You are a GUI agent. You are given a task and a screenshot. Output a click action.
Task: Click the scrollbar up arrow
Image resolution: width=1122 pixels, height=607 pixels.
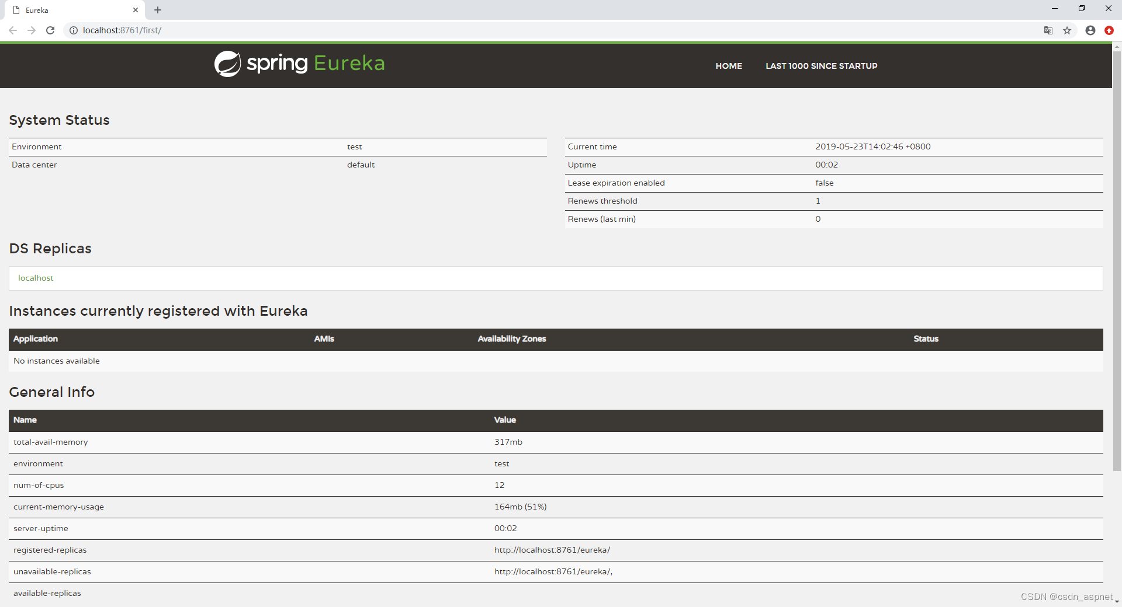pos(1117,46)
